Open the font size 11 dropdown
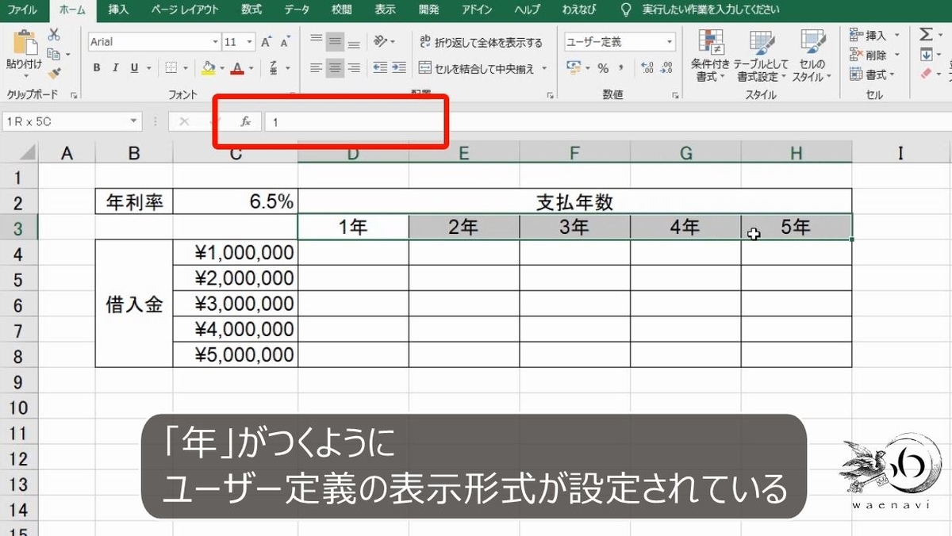 tap(250, 42)
